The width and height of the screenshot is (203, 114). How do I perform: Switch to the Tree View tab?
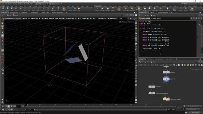coord(149,59)
